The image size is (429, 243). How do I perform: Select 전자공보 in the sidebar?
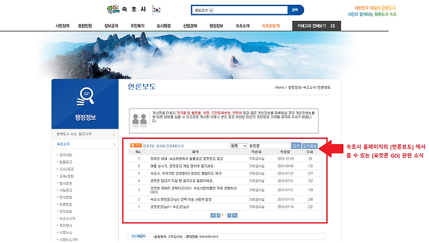66,211
